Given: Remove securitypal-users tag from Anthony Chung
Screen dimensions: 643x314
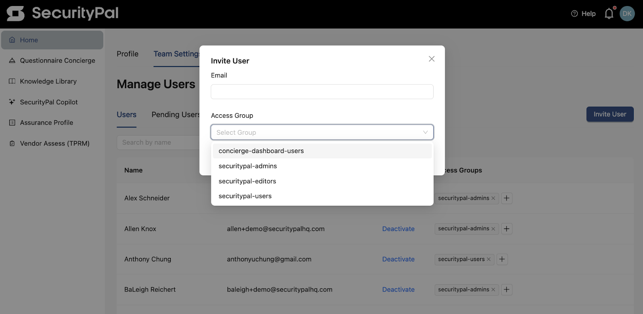Looking at the screenshot, I should (x=489, y=259).
